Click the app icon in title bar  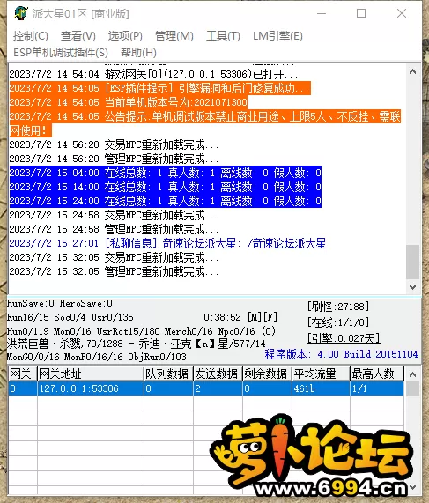[21, 13]
